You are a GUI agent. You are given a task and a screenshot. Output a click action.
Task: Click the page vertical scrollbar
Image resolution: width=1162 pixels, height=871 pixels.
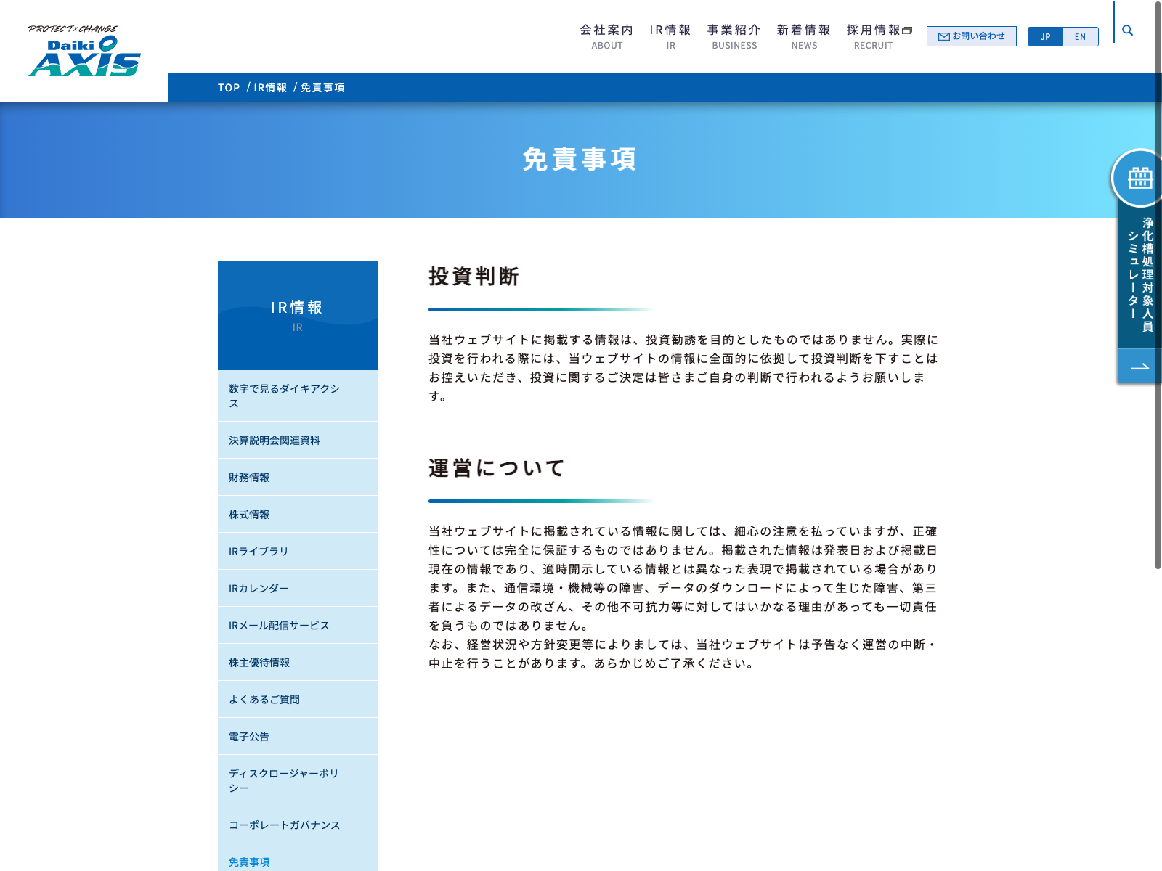1158,290
